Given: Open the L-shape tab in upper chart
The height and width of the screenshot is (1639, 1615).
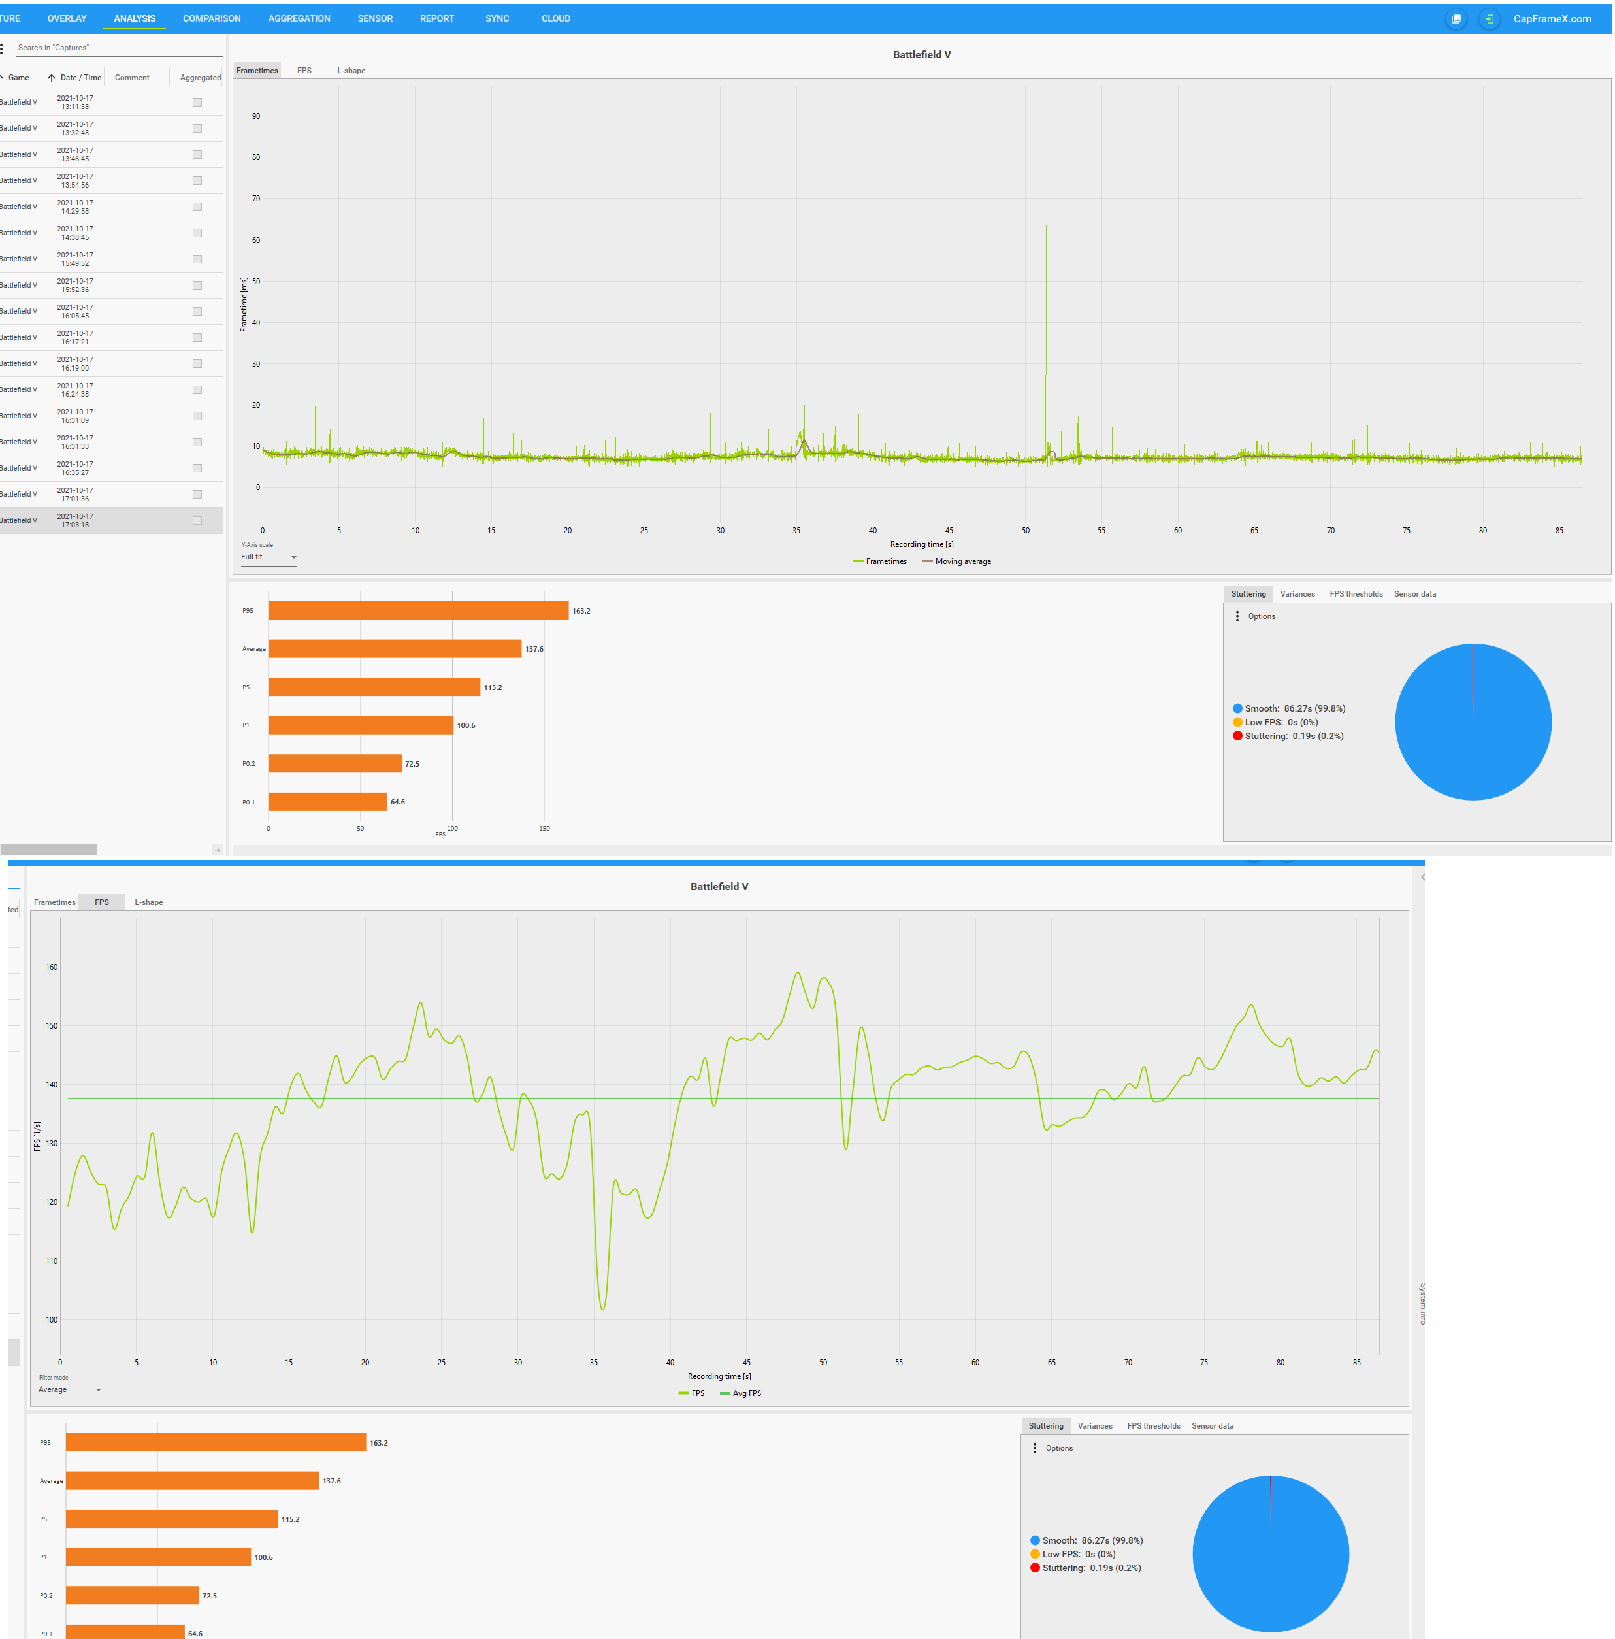Looking at the screenshot, I should click(x=351, y=71).
